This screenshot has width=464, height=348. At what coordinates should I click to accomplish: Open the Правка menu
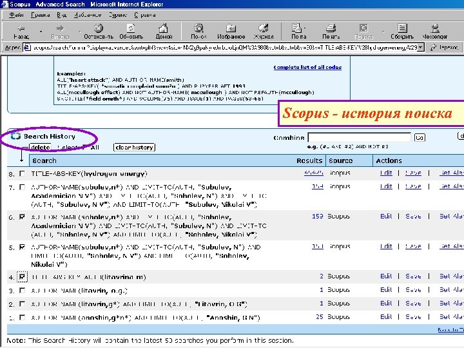pyautogui.click(x=40, y=15)
